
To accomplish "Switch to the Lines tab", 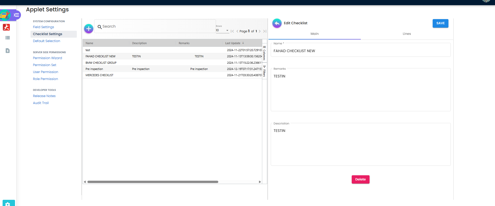I will 407,34.
